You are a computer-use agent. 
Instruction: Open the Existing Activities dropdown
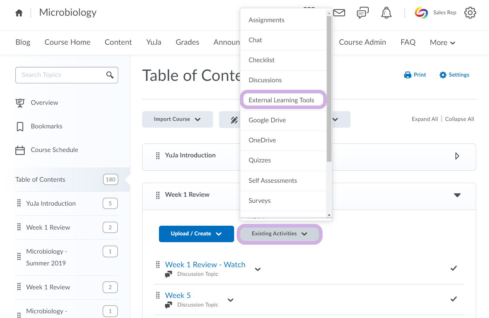tap(280, 234)
